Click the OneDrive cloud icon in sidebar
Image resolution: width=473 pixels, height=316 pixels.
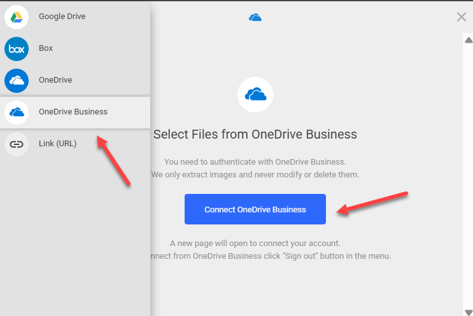pos(17,81)
